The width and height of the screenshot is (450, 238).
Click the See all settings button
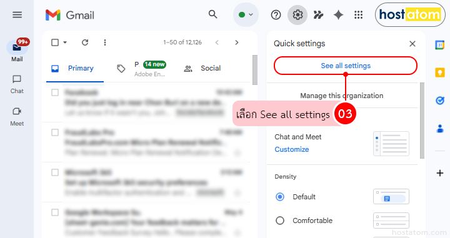coord(346,66)
